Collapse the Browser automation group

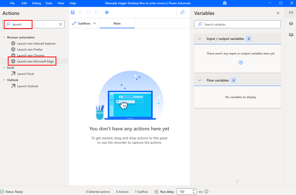(x=4, y=37)
